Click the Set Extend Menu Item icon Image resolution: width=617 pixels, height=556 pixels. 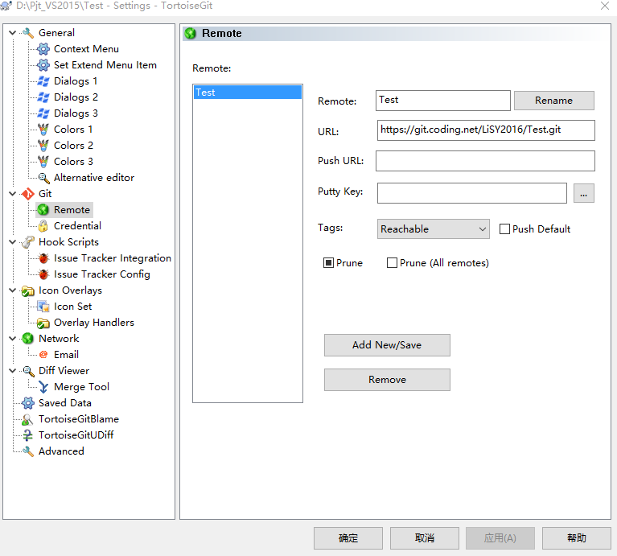point(43,65)
